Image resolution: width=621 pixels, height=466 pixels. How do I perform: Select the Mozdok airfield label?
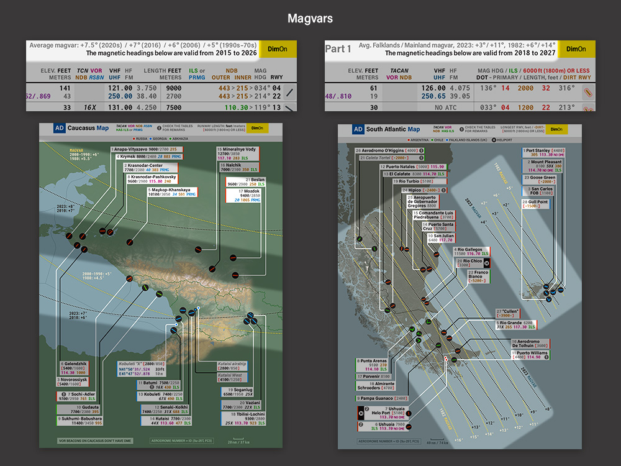[x=243, y=195]
